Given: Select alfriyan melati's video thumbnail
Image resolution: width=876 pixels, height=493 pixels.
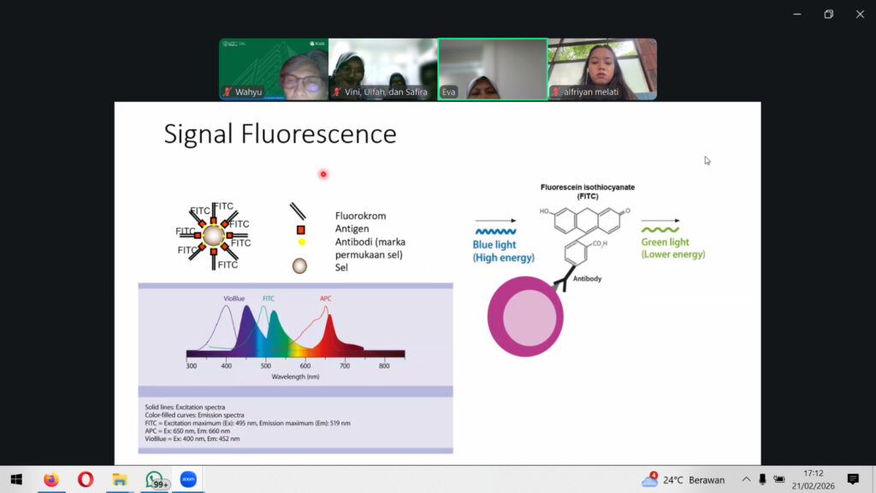Looking at the screenshot, I should (x=602, y=69).
